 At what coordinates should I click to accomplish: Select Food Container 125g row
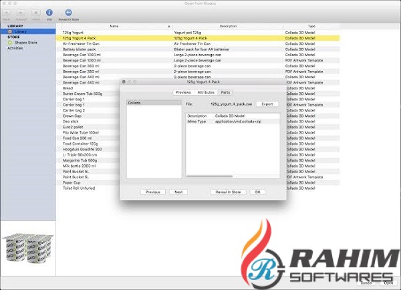pos(88,144)
